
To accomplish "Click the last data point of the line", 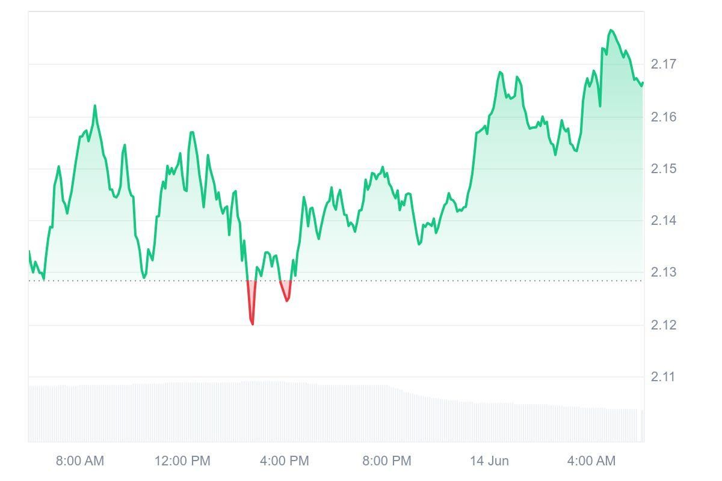I will 643,83.
